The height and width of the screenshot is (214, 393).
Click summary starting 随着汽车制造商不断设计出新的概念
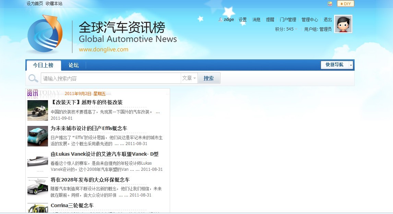coord(106,192)
